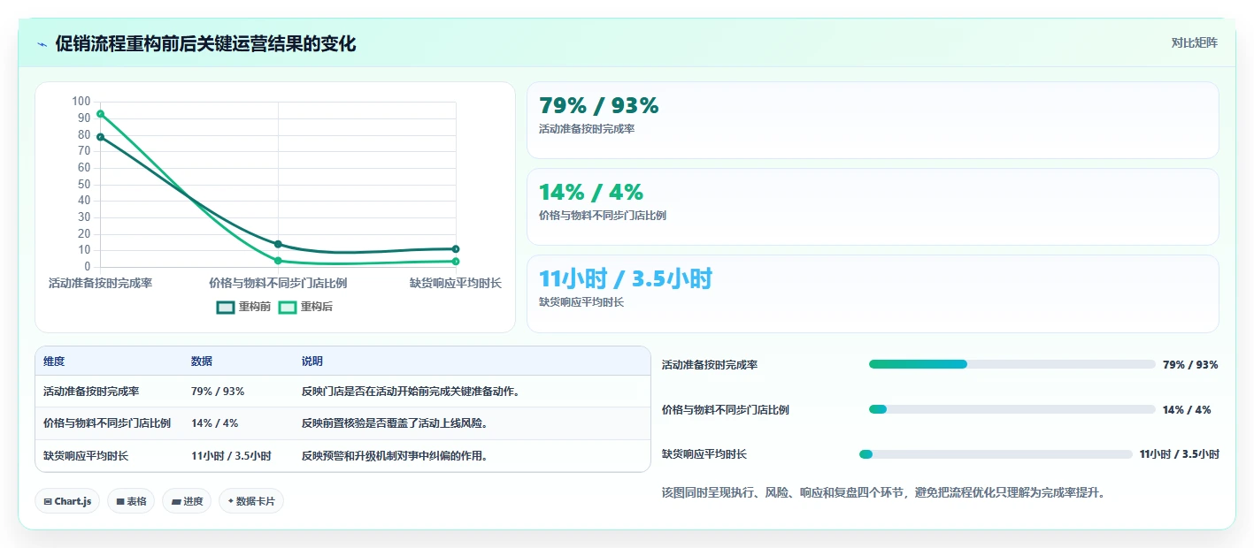Click table cell 79% / 93%
This screenshot has height=548, width=1254.
[x=218, y=392]
